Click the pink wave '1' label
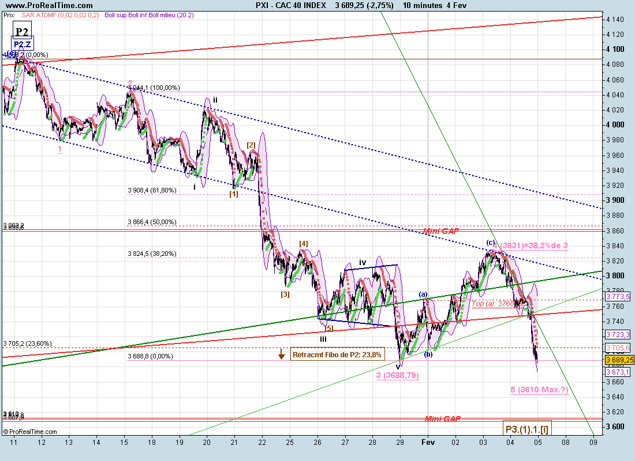Screen dimensions: 635x461 point(60,149)
